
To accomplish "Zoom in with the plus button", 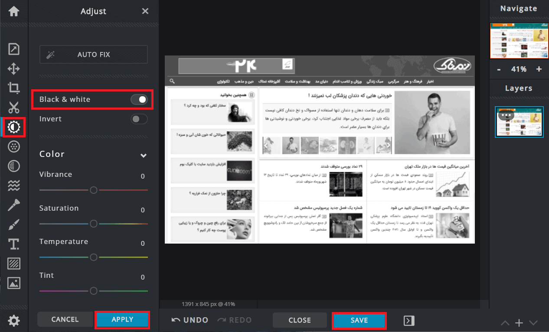I will tap(539, 69).
